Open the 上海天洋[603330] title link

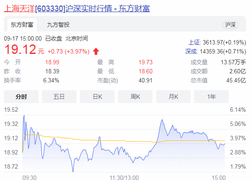[x=77, y=8]
